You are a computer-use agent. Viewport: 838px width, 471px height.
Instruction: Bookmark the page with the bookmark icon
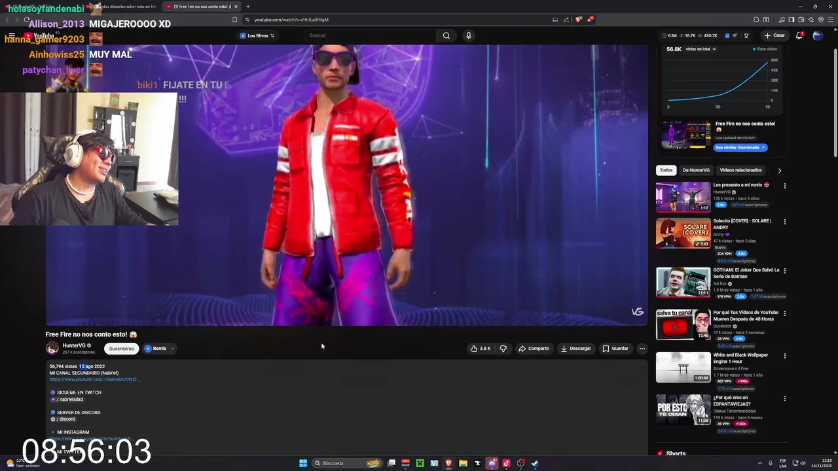pos(234,20)
